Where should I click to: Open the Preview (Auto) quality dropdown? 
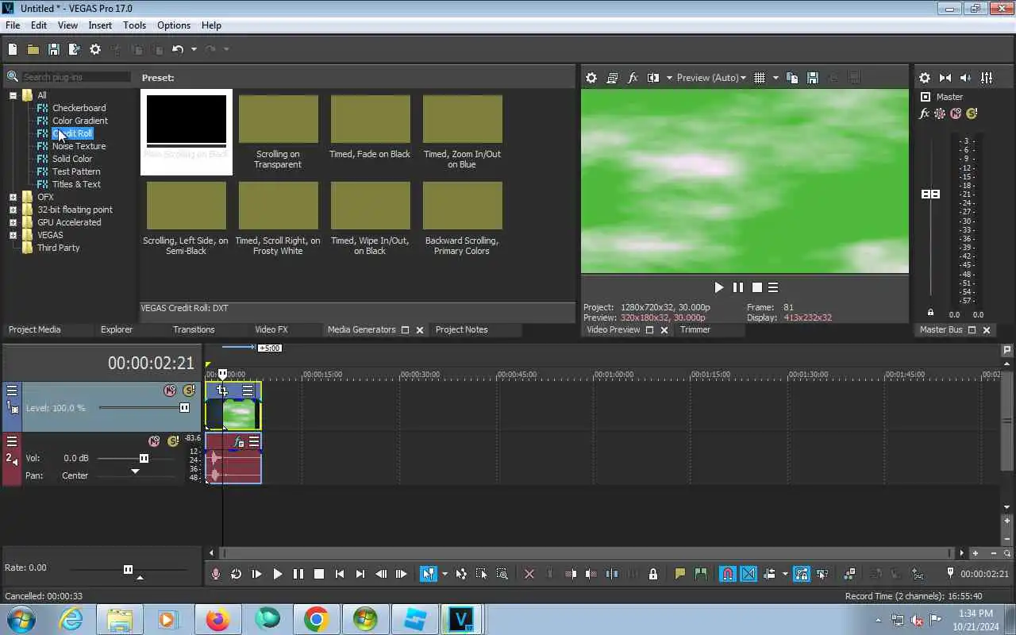click(711, 78)
